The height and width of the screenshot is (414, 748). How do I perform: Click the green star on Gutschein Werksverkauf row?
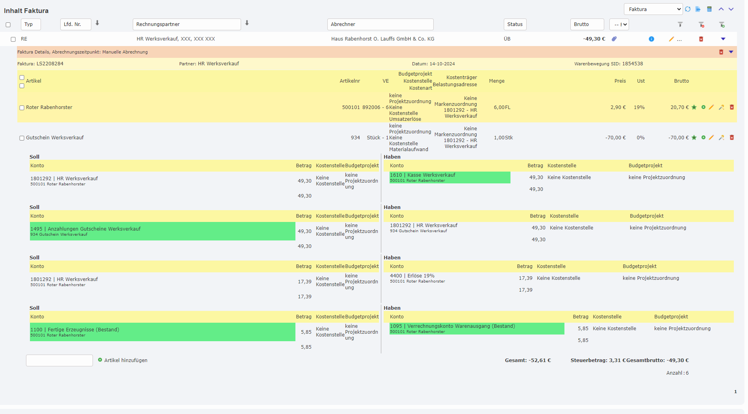(x=694, y=137)
